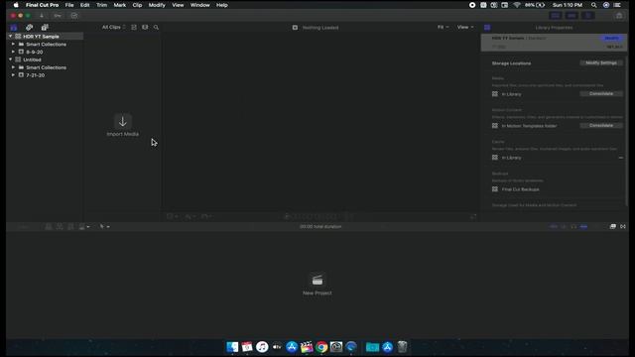
Task: Open the Background Tasks icon
Action: pos(74,16)
